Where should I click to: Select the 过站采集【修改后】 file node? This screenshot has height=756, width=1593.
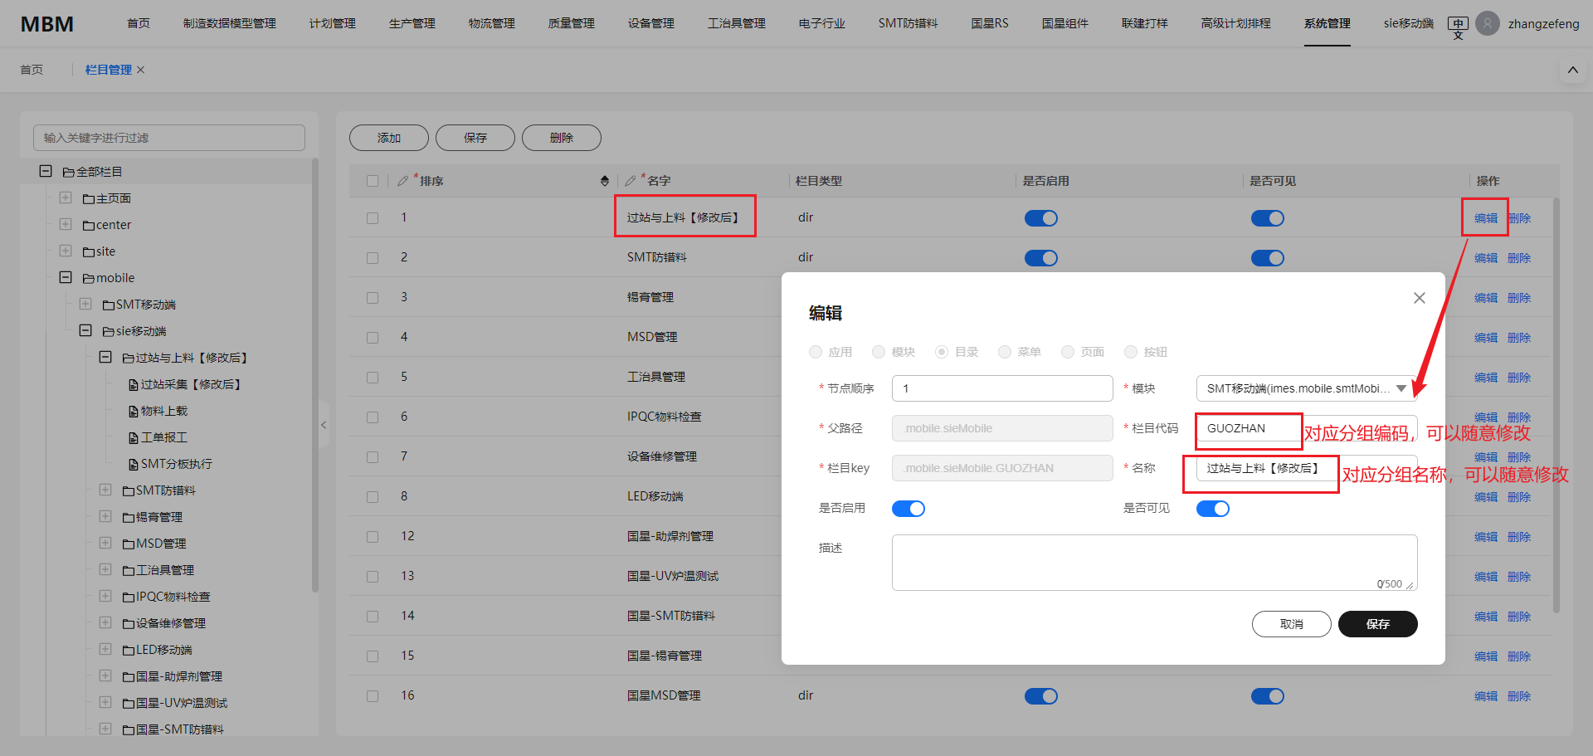(184, 384)
